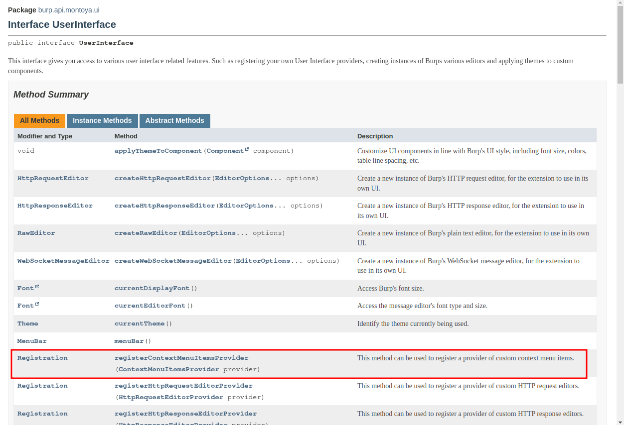
Task: Open the registerContextMenuItemsProvider method link
Action: (x=181, y=358)
